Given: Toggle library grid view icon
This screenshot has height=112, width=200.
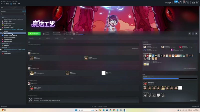Looking at the screenshot, I should point(24,8).
